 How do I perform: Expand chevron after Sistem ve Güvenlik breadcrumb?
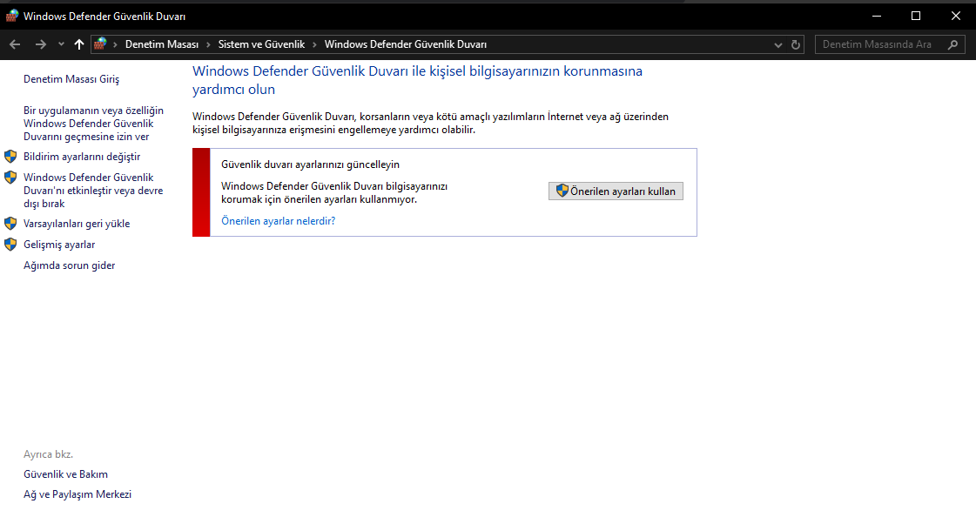314,44
